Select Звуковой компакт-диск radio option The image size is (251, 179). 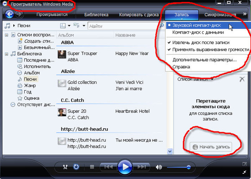[208, 25]
